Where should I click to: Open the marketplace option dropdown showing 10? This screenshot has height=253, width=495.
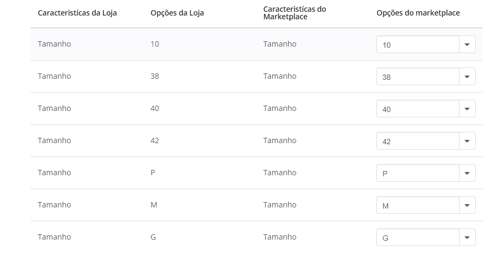click(426, 44)
